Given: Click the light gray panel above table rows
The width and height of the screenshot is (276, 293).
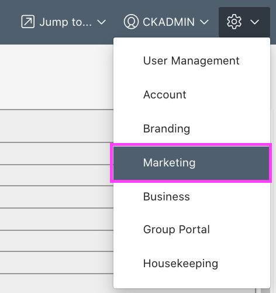Looking at the screenshot, I should tap(57, 77).
